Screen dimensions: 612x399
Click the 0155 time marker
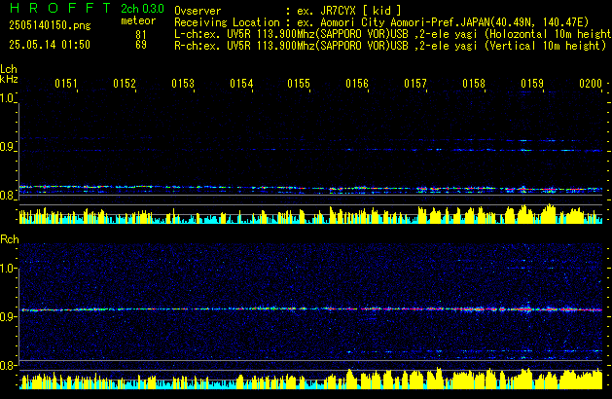pos(299,84)
